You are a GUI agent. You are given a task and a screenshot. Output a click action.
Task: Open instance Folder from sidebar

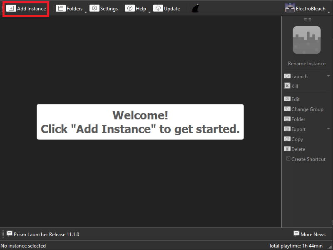295,119
